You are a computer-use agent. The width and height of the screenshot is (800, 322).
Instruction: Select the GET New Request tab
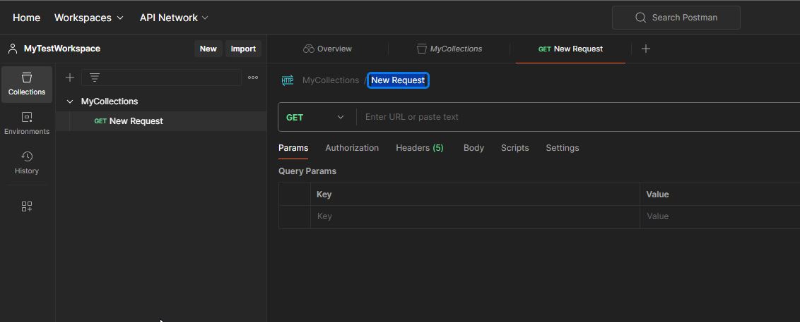click(570, 49)
